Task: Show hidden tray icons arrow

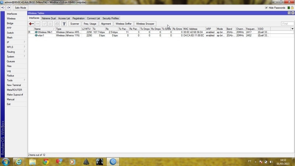Action: [256, 162]
